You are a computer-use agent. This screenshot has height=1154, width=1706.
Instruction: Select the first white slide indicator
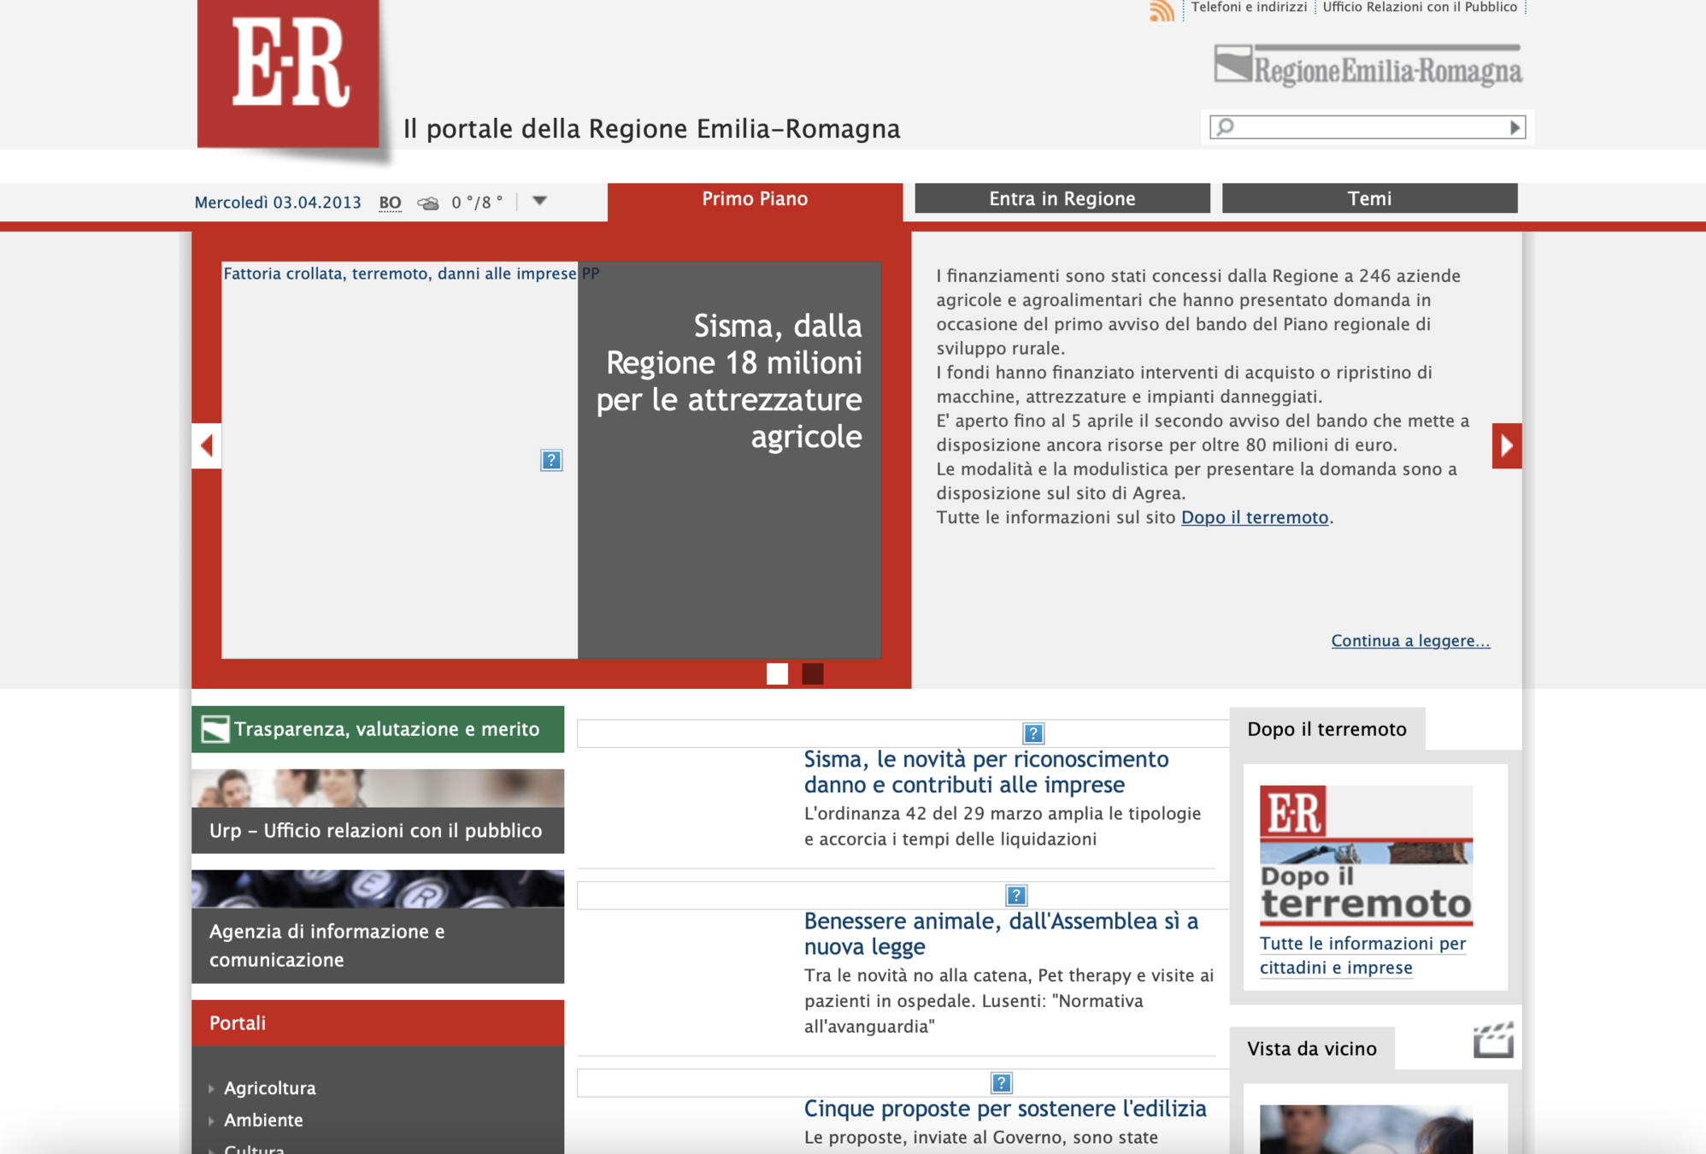[777, 674]
